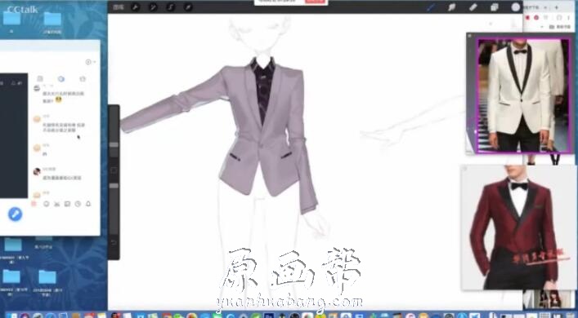Tap the undo arrow in sidebar

pyautogui.click(x=114, y=242)
